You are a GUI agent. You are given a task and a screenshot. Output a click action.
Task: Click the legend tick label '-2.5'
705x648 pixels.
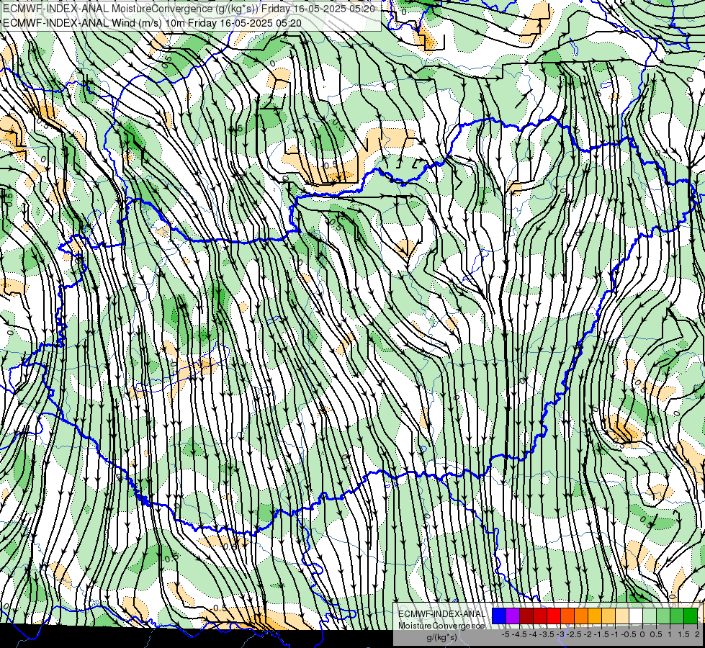tap(575, 634)
